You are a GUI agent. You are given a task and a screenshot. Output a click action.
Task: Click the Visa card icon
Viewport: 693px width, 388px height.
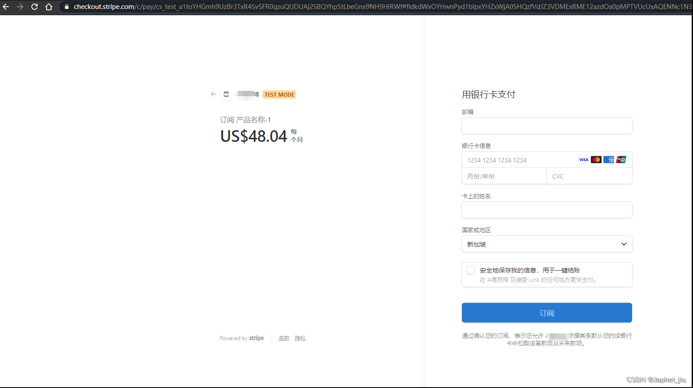pos(584,160)
